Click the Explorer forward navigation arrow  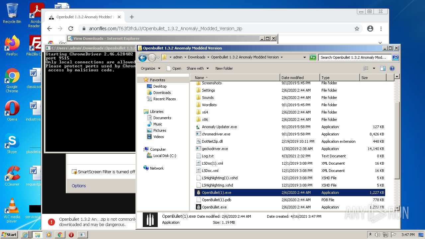(152, 58)
